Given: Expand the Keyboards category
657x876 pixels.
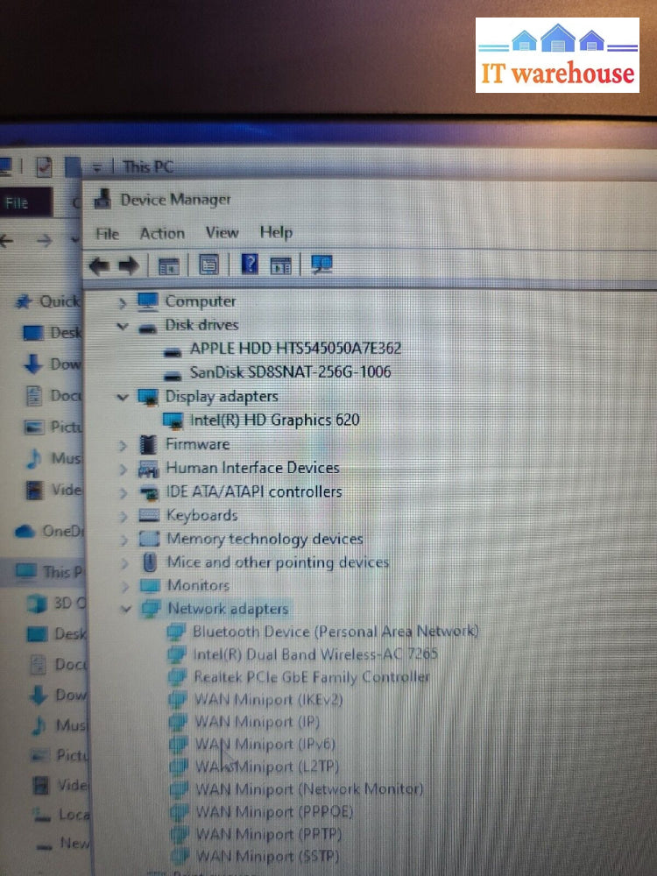Looking at the screenshot, I should pyautogui.click(x=124, y=515).
